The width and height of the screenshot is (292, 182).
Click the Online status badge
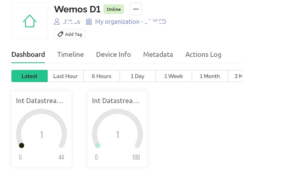(114, 9)
